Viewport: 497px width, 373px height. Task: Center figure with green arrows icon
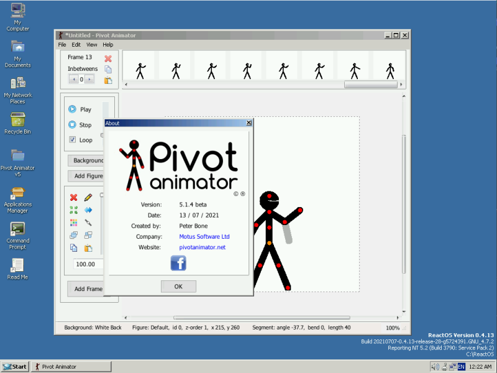pyautogui.click(x=73, y=210)
